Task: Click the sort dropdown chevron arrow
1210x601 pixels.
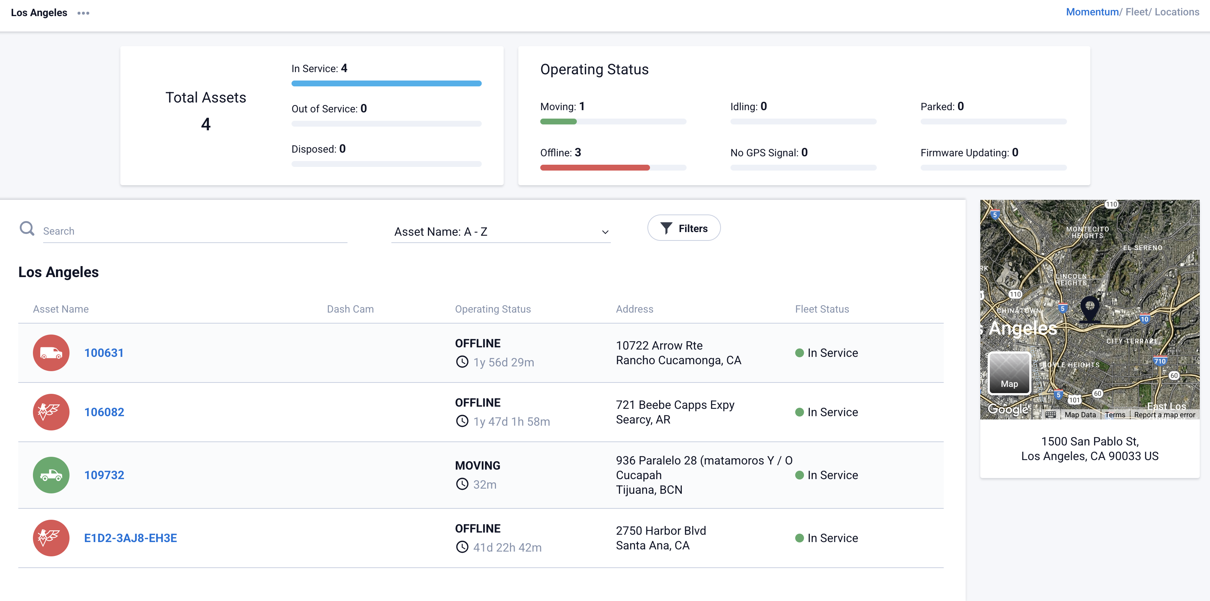Action: click(605, 232)
